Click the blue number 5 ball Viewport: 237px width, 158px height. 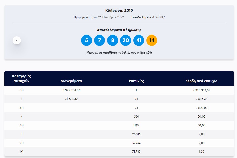point(86,40)
